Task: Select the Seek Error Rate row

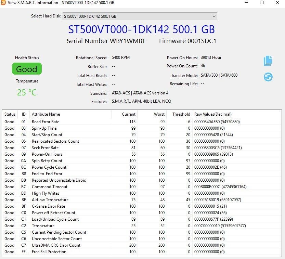Action: tap(142, 148)
